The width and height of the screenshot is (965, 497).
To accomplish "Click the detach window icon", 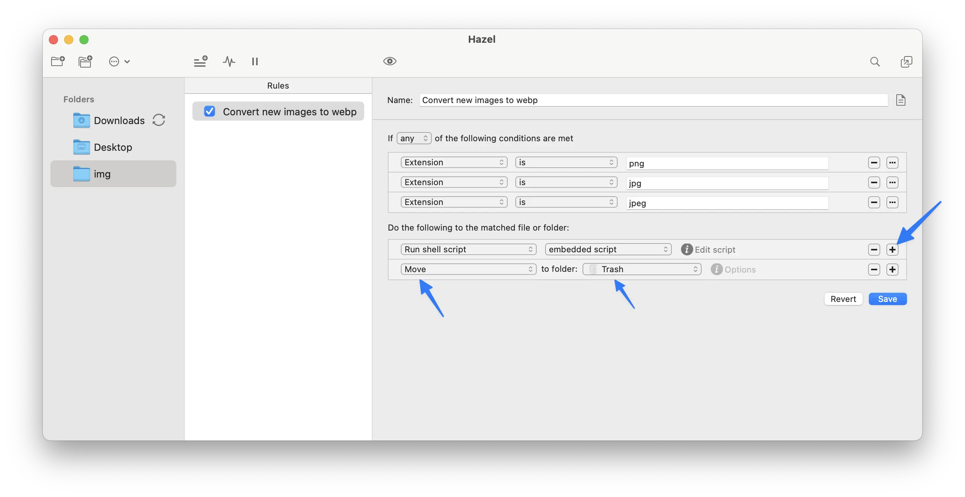I will coord(906,61).
